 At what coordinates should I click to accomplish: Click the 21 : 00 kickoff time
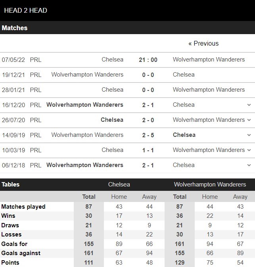coord(148,60)
